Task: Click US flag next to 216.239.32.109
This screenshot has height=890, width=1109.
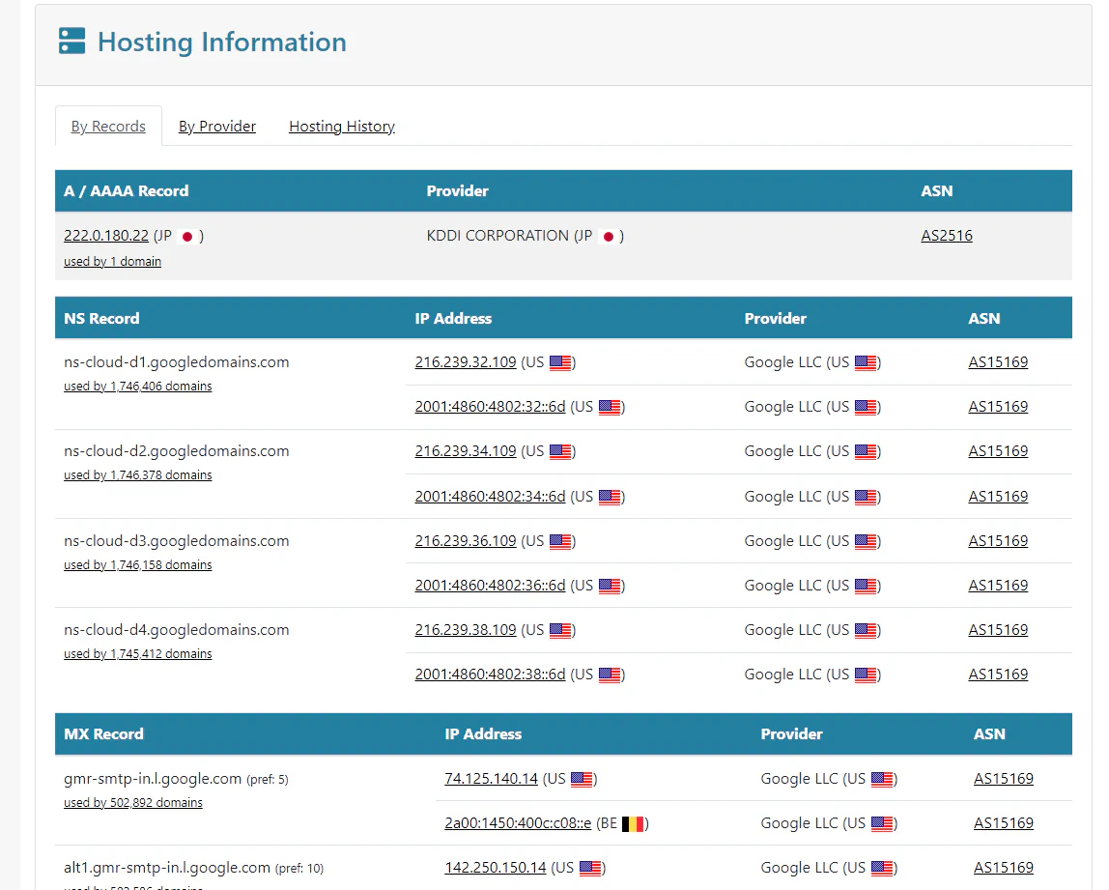Action: point(560,363)
